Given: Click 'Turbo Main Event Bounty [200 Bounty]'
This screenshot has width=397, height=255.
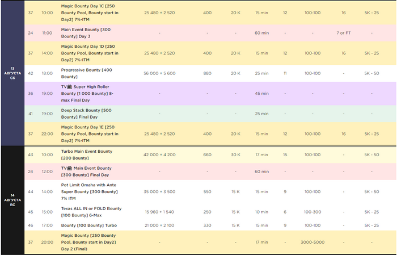Looking at the screenshot, I should tap(87, 154).
